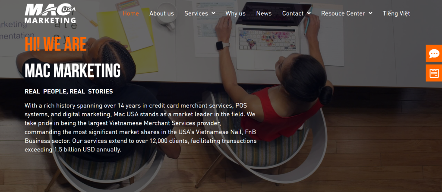Click the company description paragraph
The image size is (442, 192).
(x=141, y=128)
